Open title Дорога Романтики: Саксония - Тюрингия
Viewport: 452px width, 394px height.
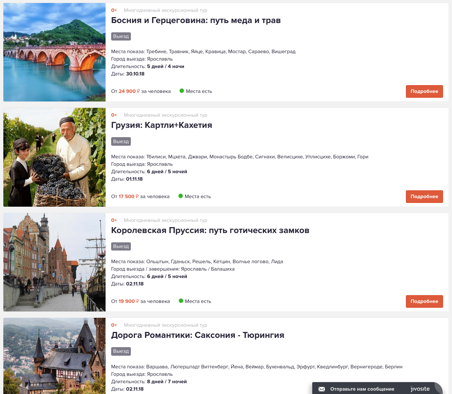[198, 335]
